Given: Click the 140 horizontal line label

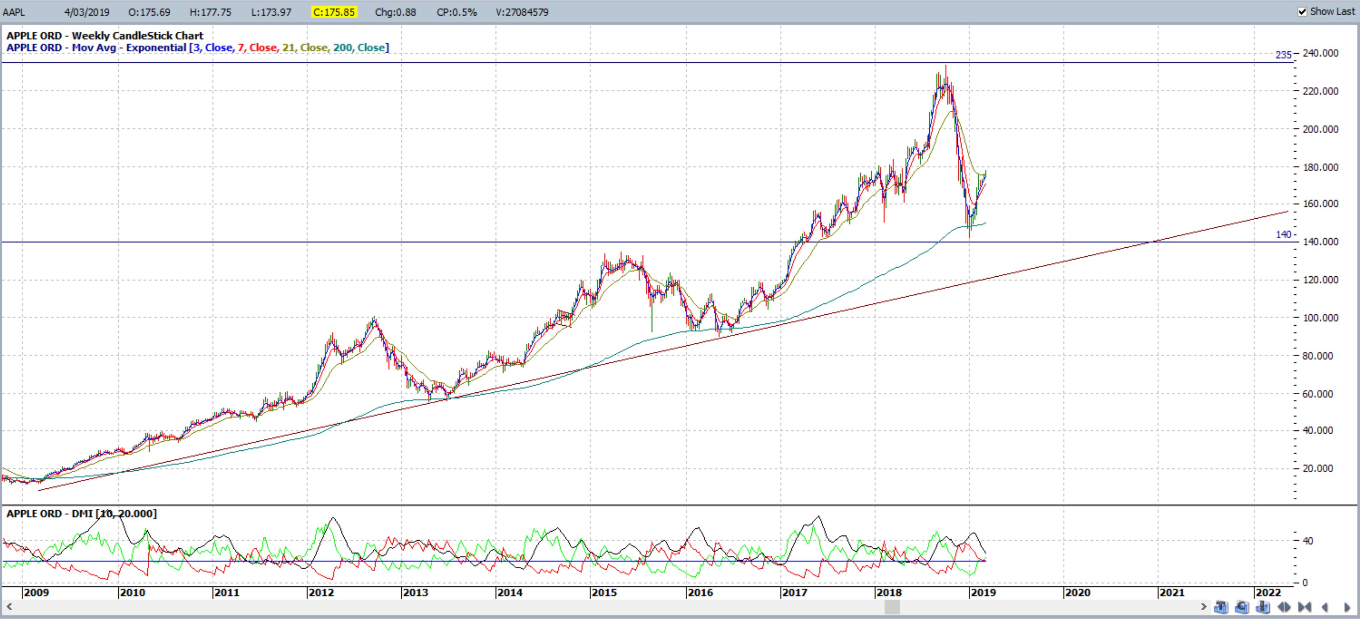Looking at the screenshot, I should (x=1283, y=234).
